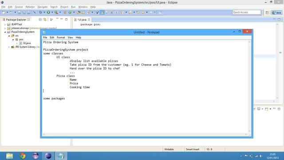Open the Debug button dropdown arrow
Image resolution: width=284 pixels, height=160 pixels.
(44, 12)
